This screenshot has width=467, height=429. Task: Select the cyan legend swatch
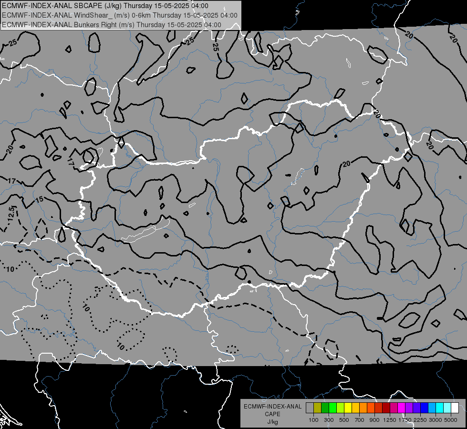point(440,408)
